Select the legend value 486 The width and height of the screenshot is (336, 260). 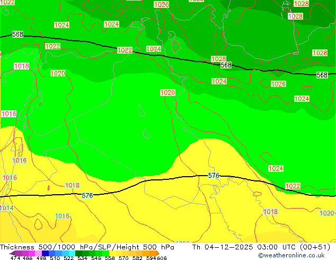point(28,258)
